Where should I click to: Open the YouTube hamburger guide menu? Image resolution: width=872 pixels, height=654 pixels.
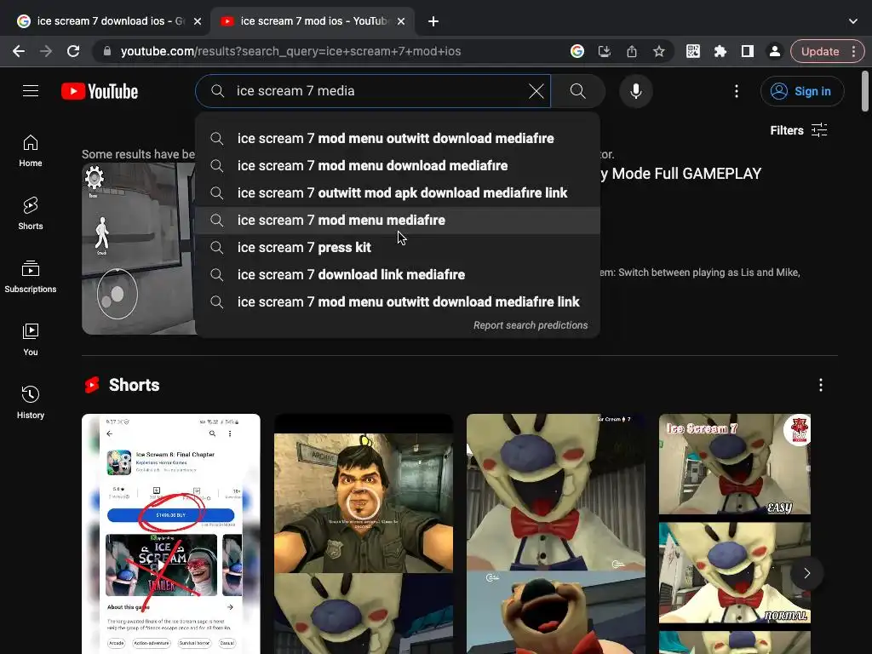point(31,90)
